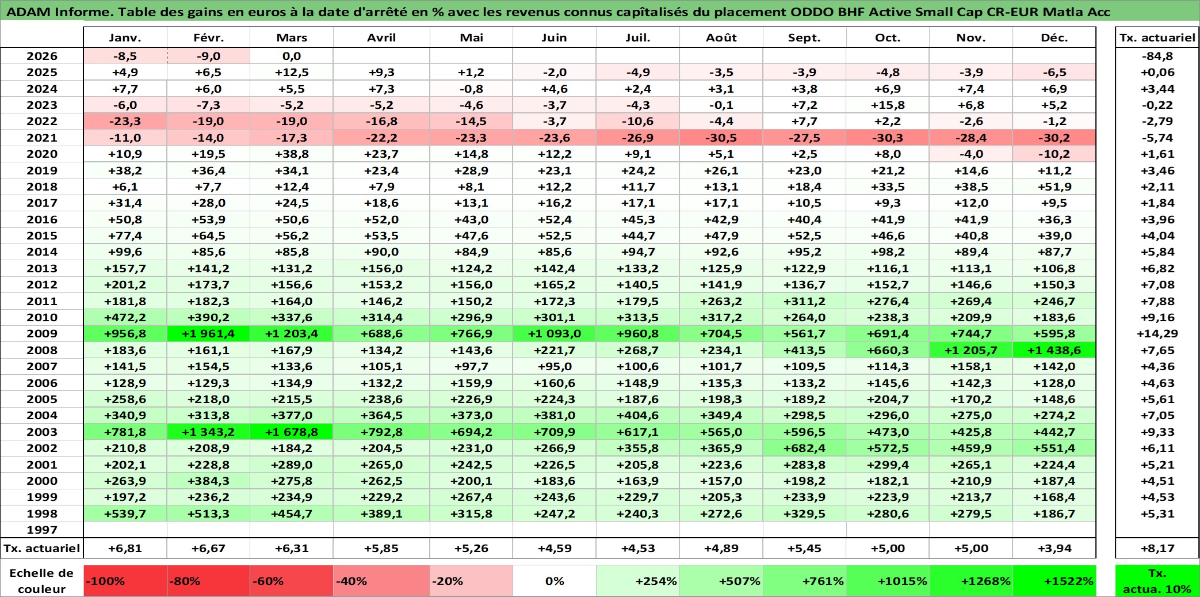
Task: Click the 'Tx. actuariel' label of the bottom row
Action: pos(42,549)
